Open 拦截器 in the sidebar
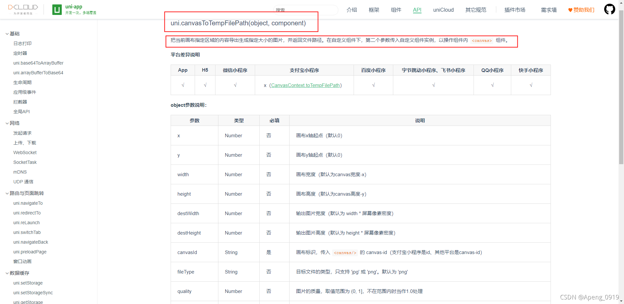The height and width of the screenshot is (304, 624). 20,102
